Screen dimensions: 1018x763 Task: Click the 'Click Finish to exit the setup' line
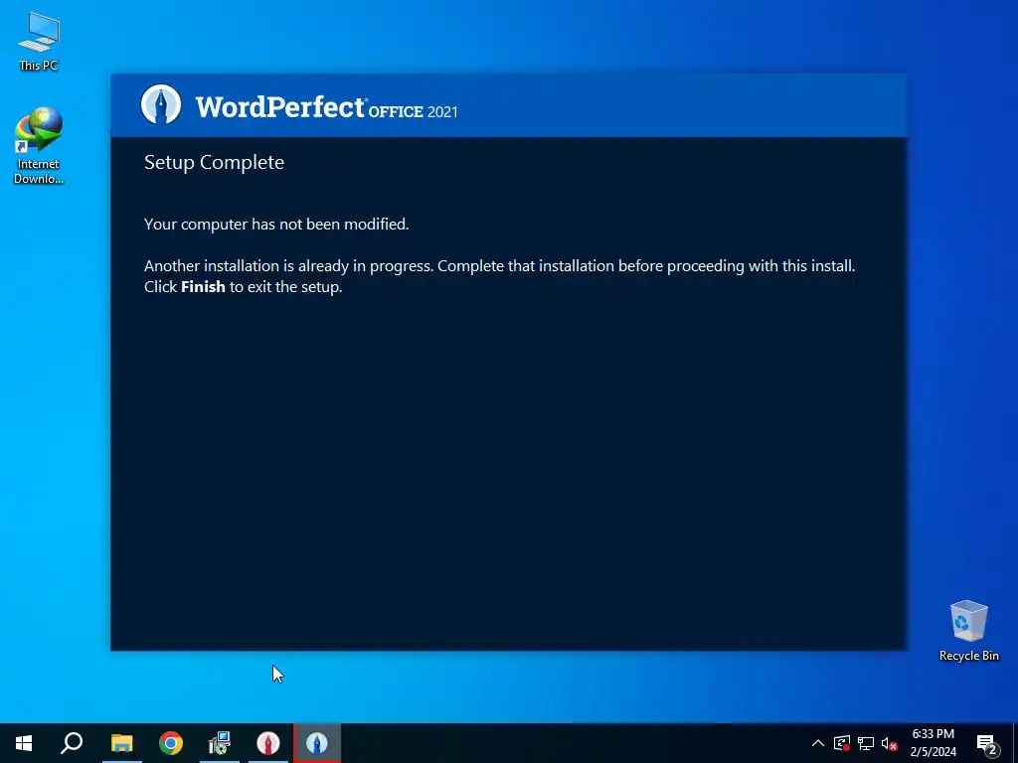[x=243, y=287]
